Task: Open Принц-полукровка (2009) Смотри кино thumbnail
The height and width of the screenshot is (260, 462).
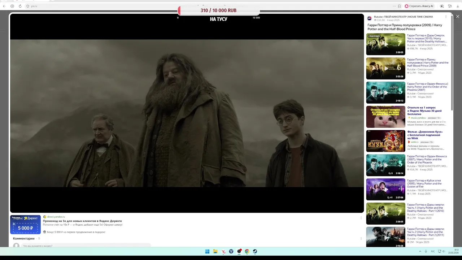Action: click(x=385, y=68)
